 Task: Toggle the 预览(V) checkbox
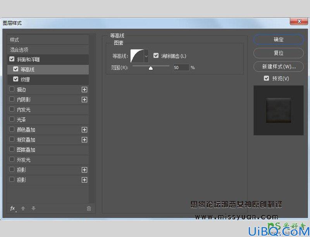(x=266, y=78)
